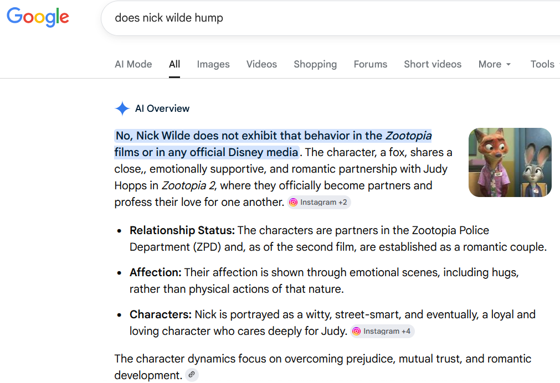The height and width of the screenshot is (383, 560).
Task: Select the Images tab
Action: pos(213,64)
